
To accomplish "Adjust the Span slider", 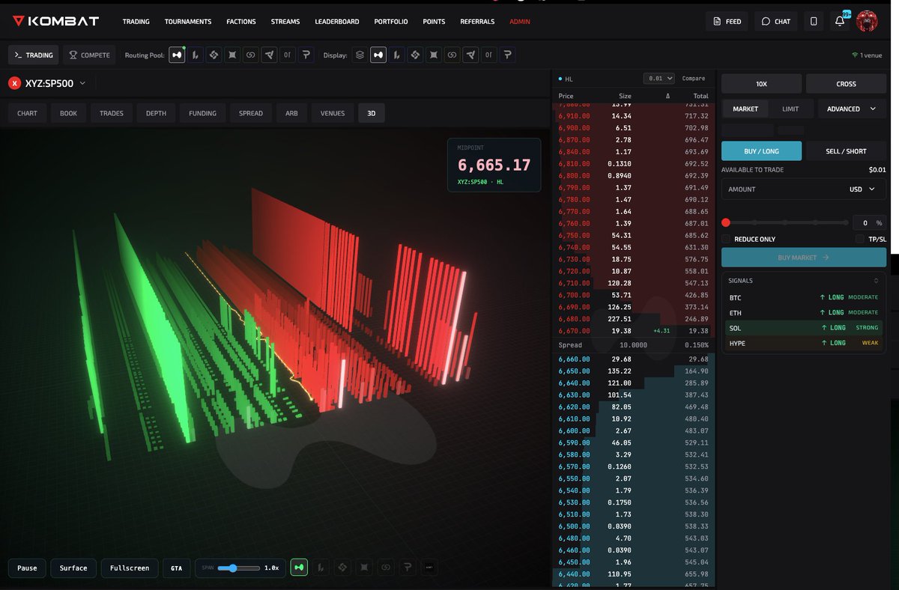I will [x=238, y=568].
